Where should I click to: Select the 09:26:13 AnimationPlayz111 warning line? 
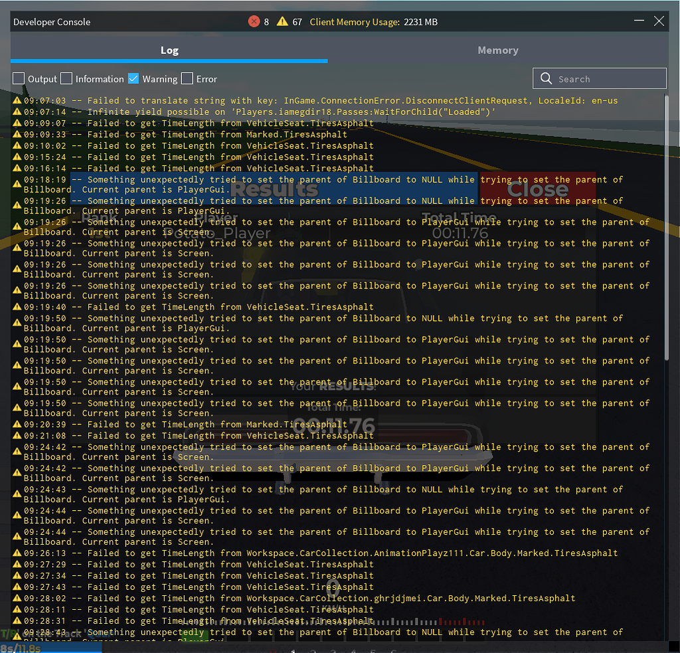pos(266,553)
